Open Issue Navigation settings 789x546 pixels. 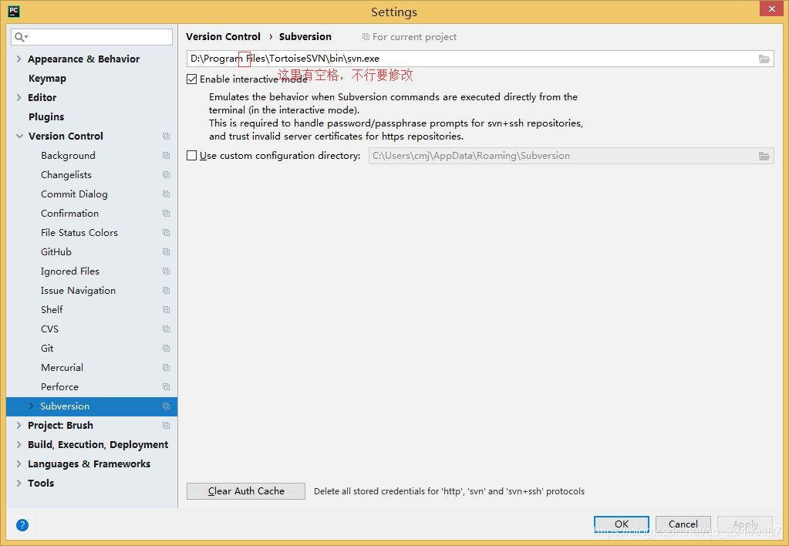tap(78, 291)
